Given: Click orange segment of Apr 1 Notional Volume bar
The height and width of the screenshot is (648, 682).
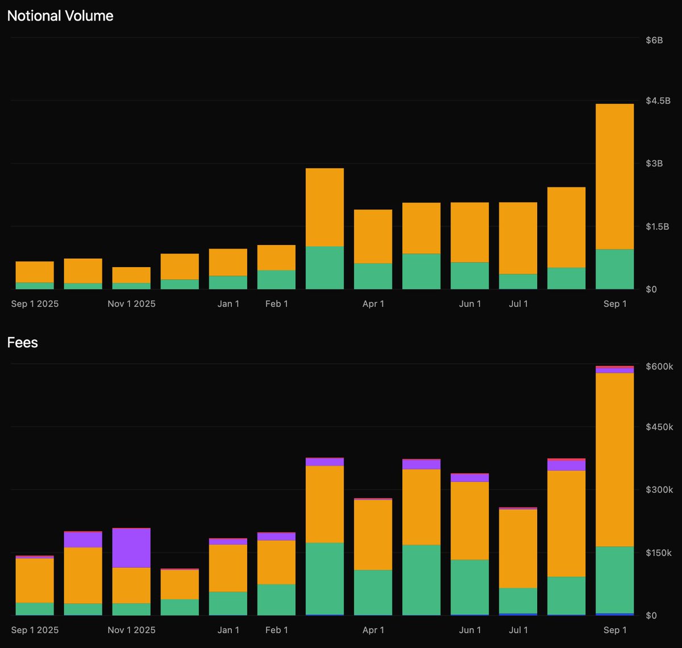Looking at the screenshot, I should pyautogui.click(x=373, y=236).
